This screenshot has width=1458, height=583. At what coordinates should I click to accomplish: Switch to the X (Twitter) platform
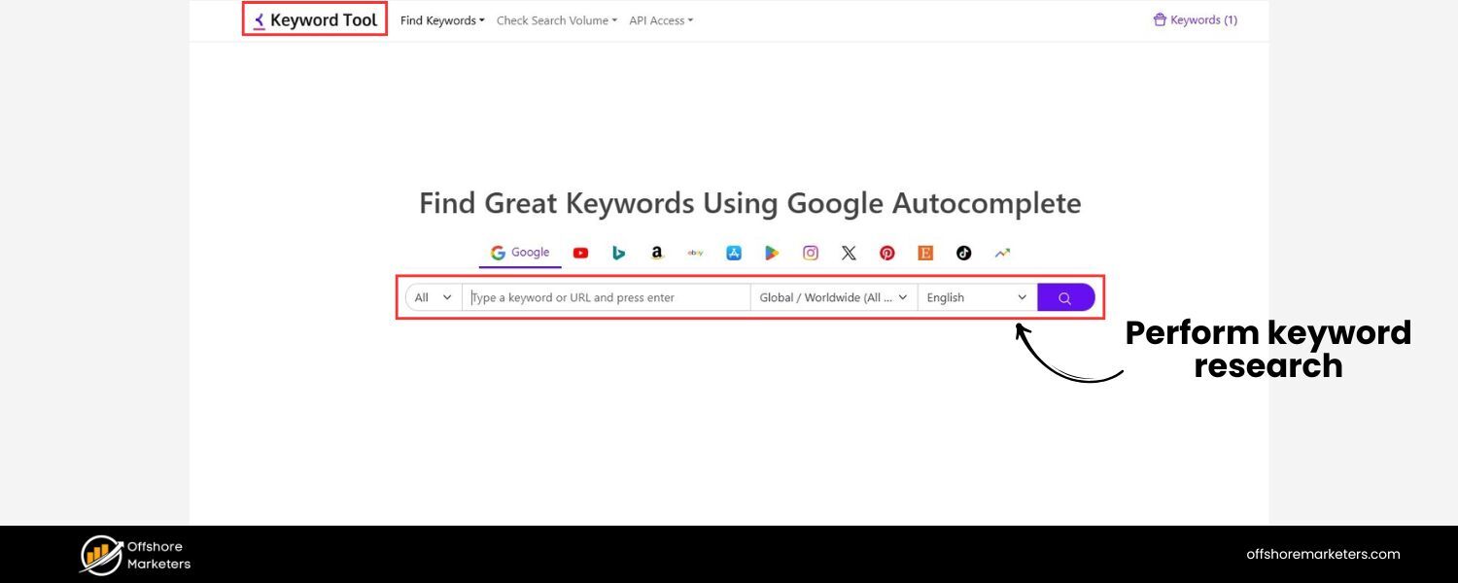pos(848,253)
